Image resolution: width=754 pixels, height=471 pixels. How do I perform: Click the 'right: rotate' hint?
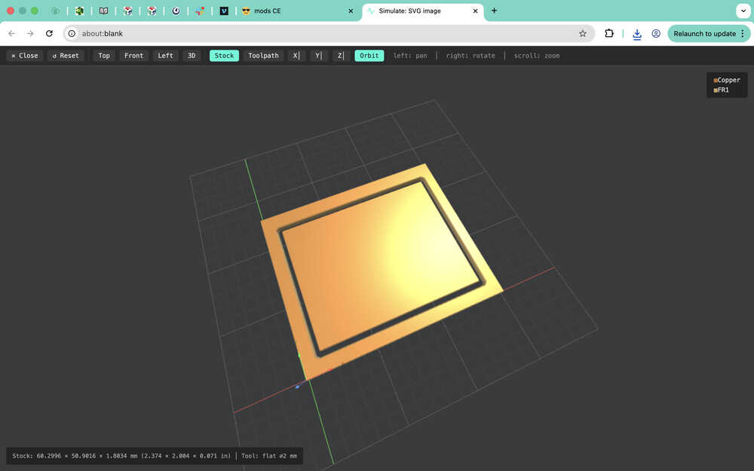point(470,56)
